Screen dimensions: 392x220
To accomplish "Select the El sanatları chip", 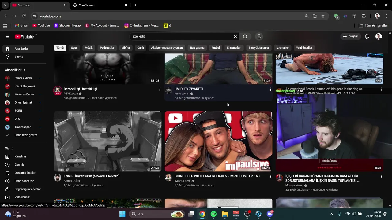I will 234,48.
